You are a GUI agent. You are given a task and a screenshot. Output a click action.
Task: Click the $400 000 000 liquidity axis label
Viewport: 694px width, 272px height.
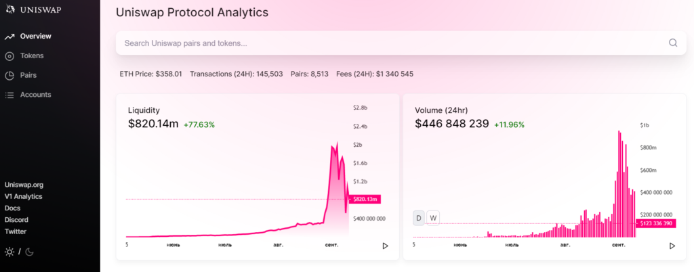point(369,219)
